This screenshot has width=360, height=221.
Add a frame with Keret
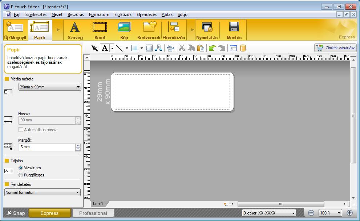tap(100, 30)
